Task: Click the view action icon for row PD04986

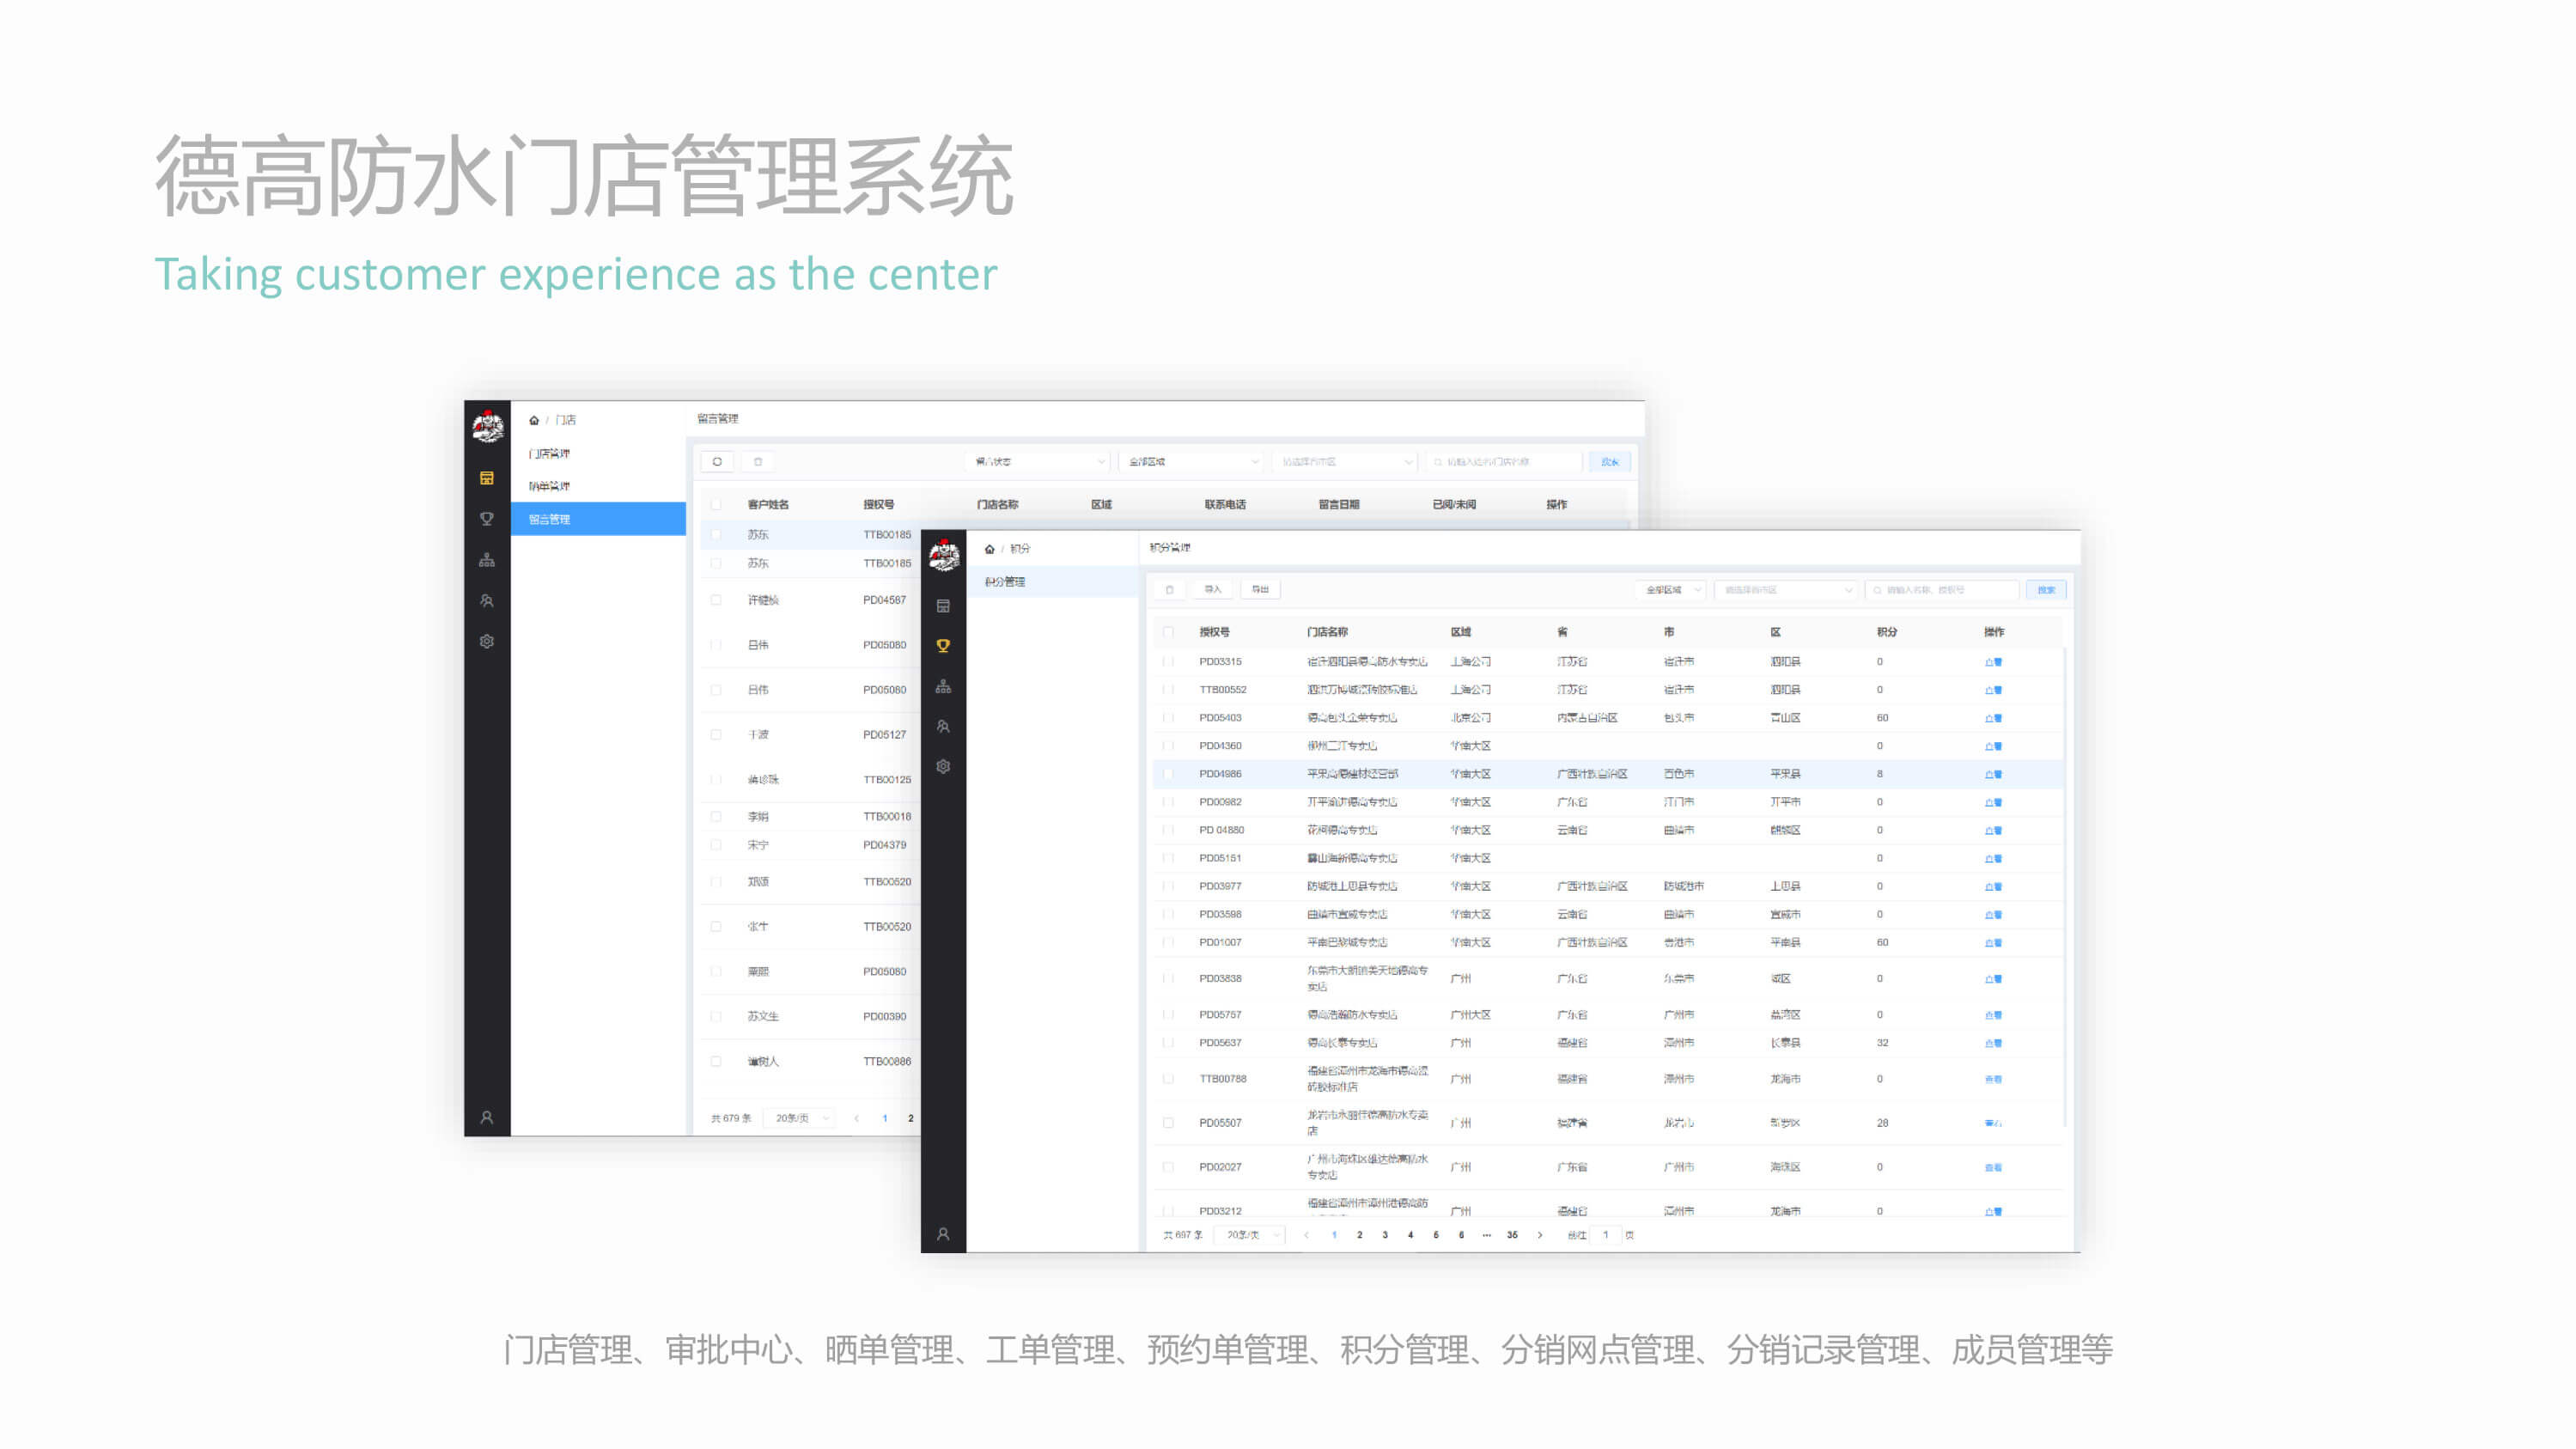Action: click(1993, 774)
